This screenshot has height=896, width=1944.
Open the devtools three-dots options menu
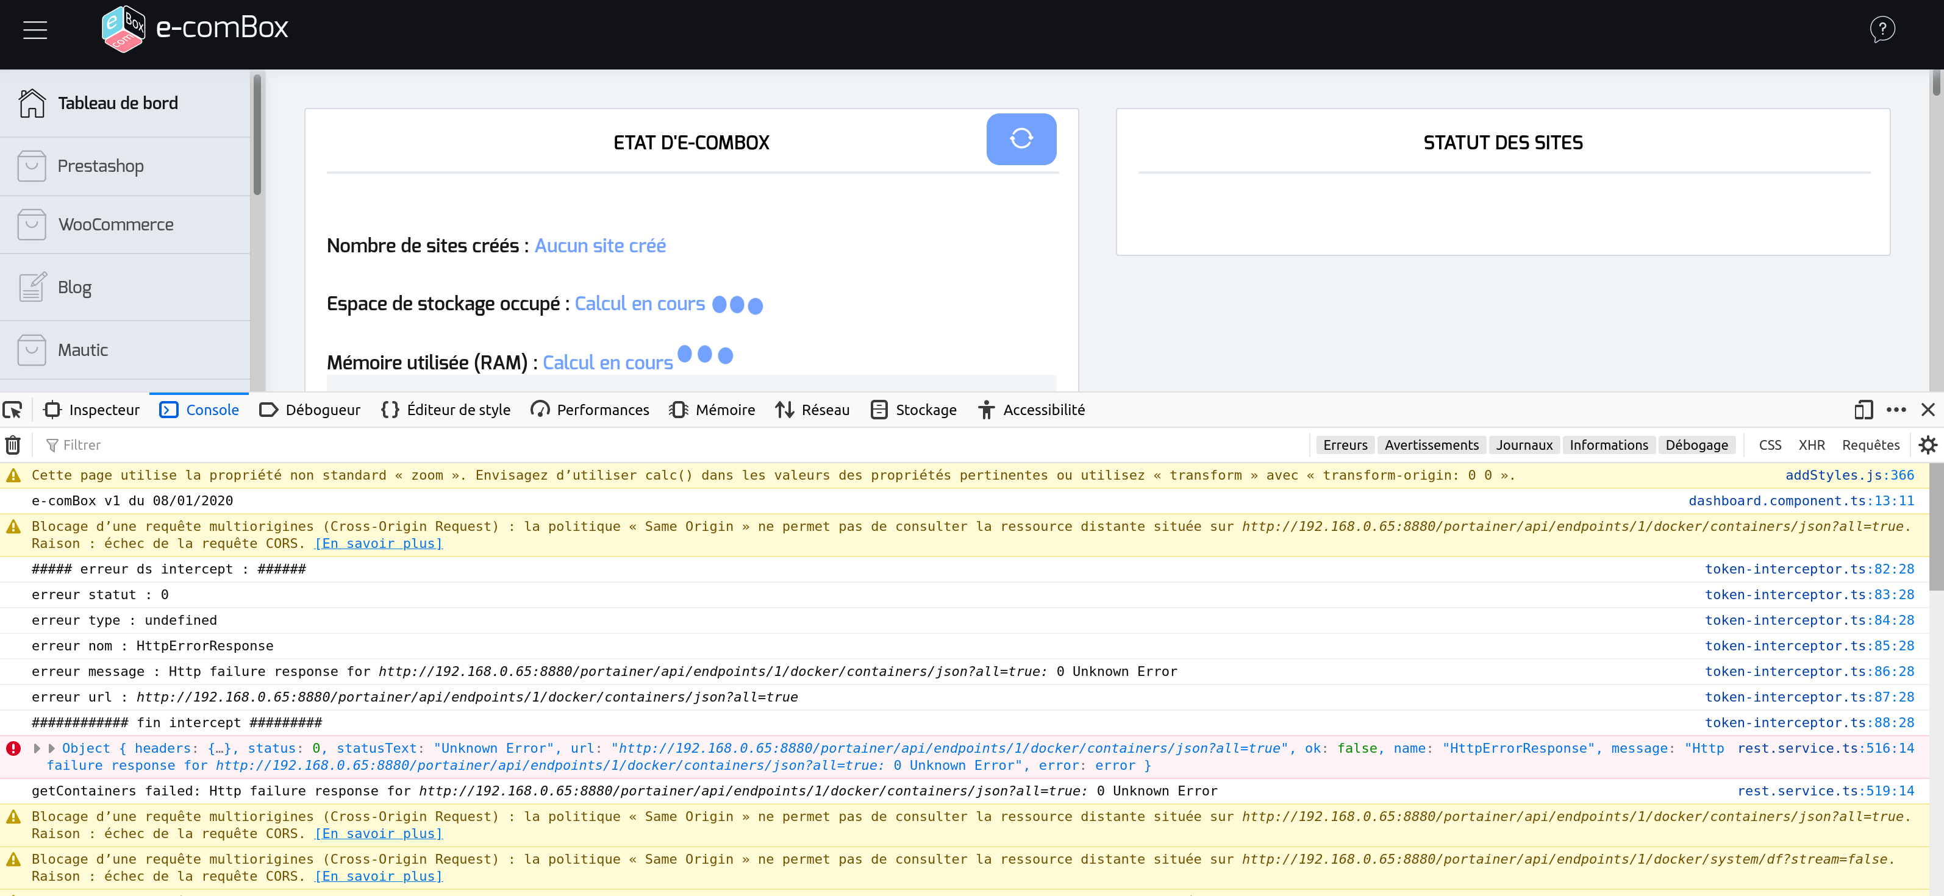pyautogui.click(x=1896, y=410)
